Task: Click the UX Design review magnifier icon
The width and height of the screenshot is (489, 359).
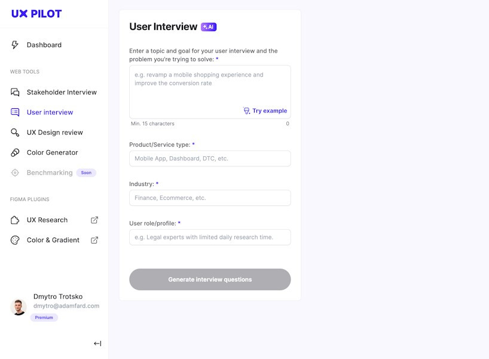Action: [15, 132]
